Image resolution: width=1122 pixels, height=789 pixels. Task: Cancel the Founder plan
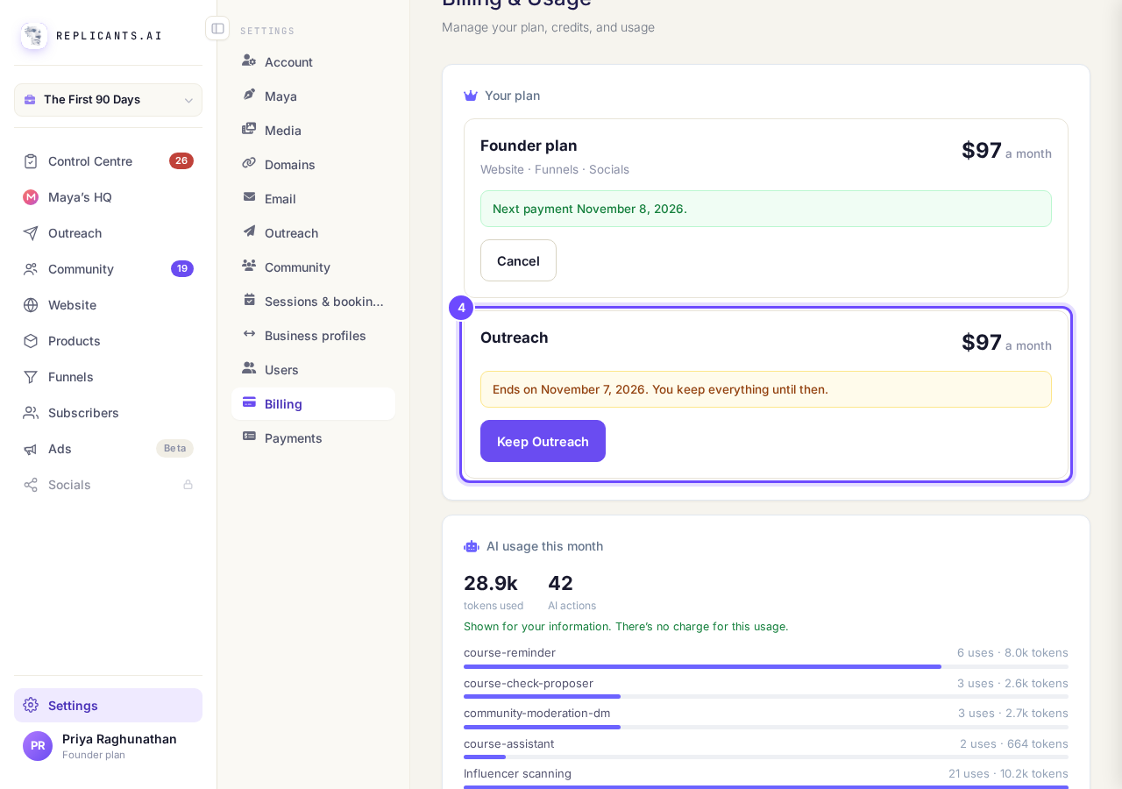(518, 260)
